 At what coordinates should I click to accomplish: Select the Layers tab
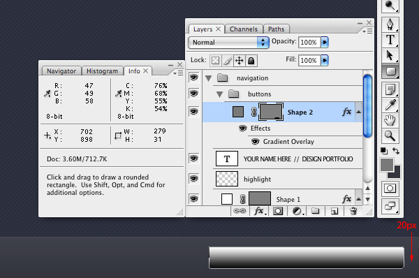tap(203, 29)
